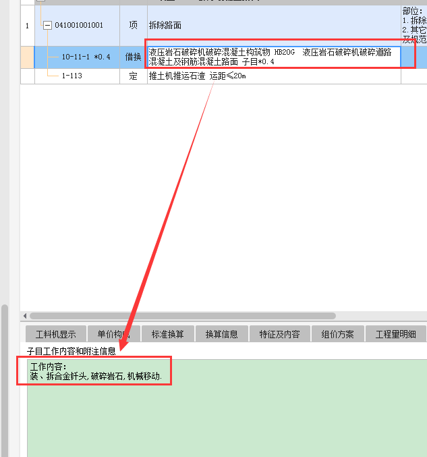The height and width of the screenshot is (457, 427).
Task: Switch to the 标准换算 tab
Action: click(168, 334)
